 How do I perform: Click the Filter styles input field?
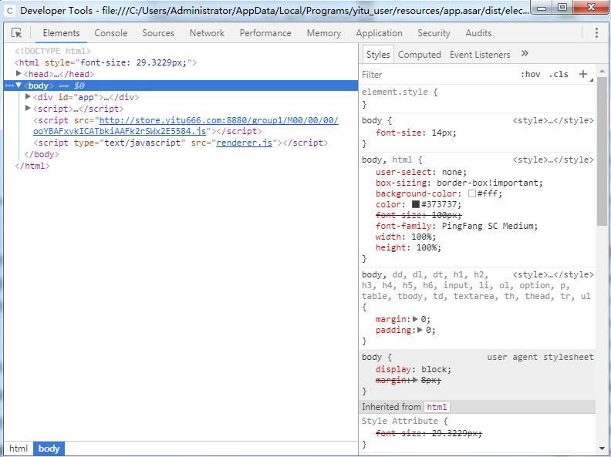click(x=438, y=74)
